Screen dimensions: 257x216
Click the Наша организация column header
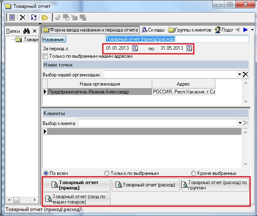(x=100, y=84)
